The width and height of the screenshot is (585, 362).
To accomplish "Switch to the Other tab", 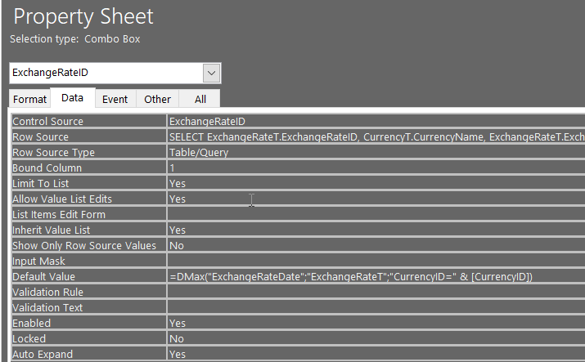I will coord(157,99).
